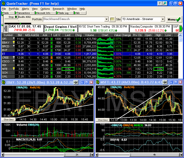Click the NYSE Short Term Trading ticker box

pyautogui.click(x=103, y=29)
